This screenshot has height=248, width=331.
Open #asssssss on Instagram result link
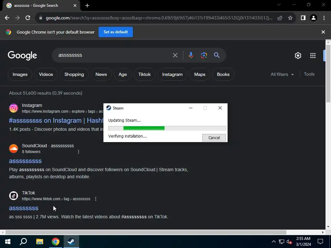point(56,120)
